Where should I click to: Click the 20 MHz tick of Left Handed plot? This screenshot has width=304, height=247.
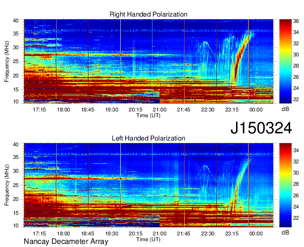16,199
